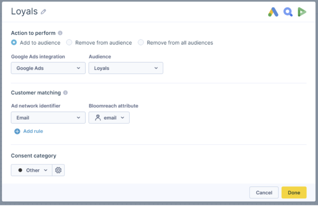
Task: Expand the Audience dropdown showing Loyals
Action: coord(126,68)
